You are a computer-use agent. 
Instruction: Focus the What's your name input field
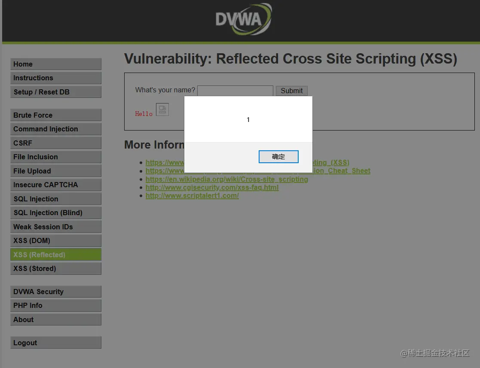pyautogui.click(x=235, y=91)
